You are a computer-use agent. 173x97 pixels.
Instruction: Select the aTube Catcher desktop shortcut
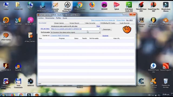(6, 37)
